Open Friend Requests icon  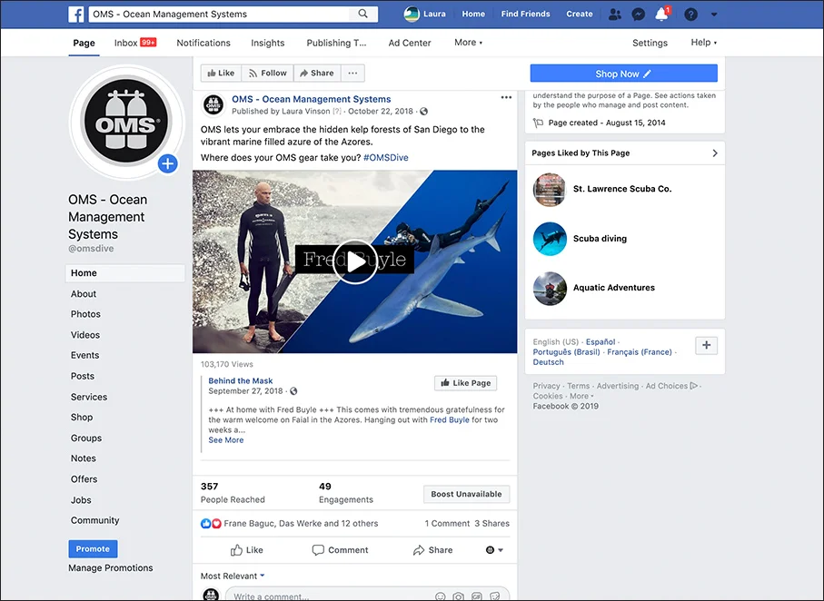pyautogui.click(x=615, y=15)
